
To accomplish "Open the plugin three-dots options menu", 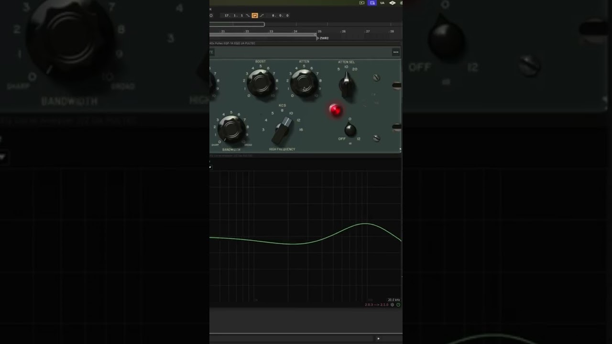I will 396,52.
